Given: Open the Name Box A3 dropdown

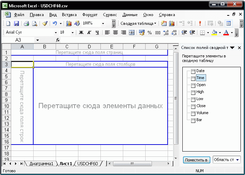Looking at the screenshot, I should 37,40.
